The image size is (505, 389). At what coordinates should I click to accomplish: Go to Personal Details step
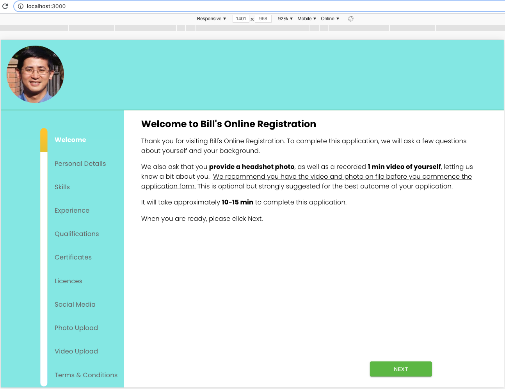[80, 163]
